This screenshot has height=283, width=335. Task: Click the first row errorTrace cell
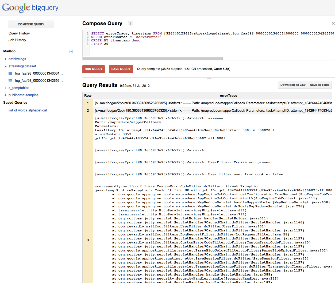tap(213, 103)
